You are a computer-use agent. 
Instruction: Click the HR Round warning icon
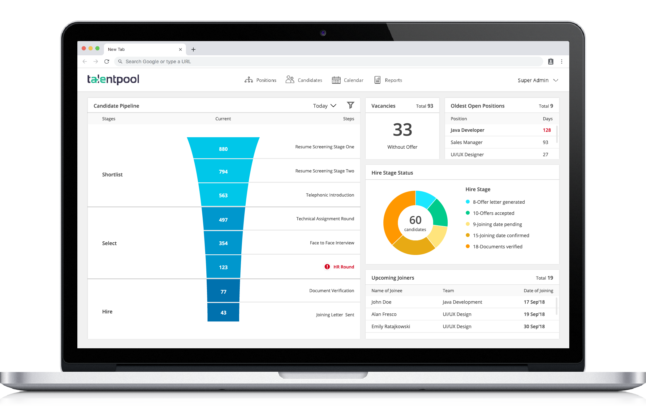[x=326, y=267]
